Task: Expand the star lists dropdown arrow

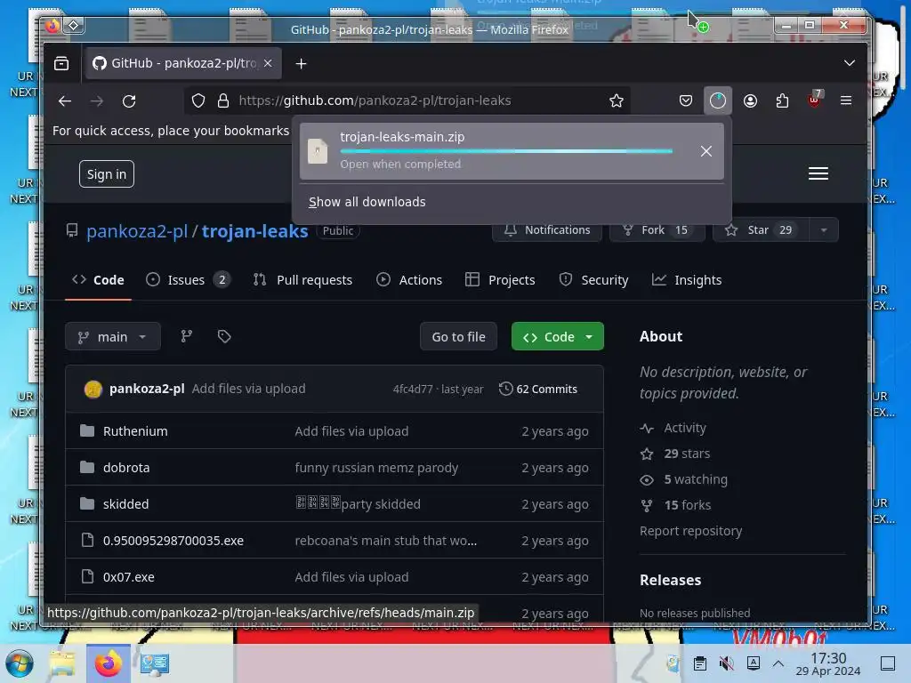Action: pos(824,230)
